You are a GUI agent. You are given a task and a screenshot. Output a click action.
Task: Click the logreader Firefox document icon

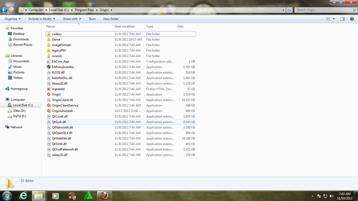tap(49, 89)
